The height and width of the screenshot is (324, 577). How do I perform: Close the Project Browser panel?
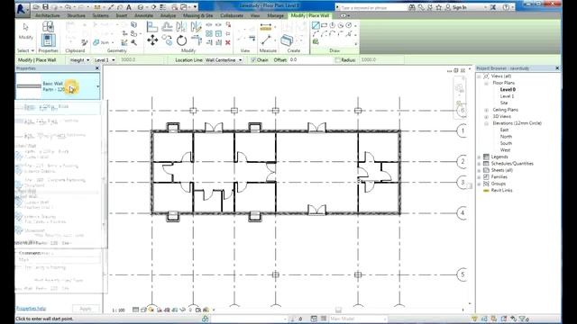[x=557, y=68]
